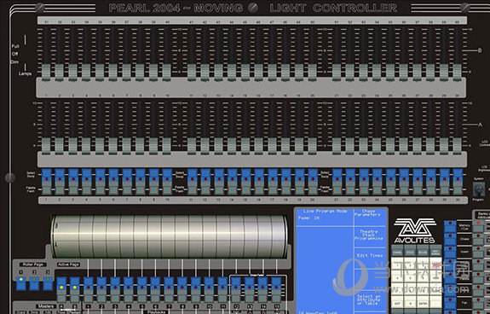Click blue button beside Memory/Cue label
The height and width of the screenshot is (314, 490).
point(450,226)
